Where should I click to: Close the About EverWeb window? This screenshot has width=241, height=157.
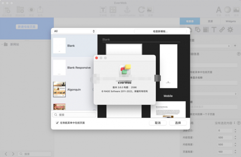click(x=96, y=58)
